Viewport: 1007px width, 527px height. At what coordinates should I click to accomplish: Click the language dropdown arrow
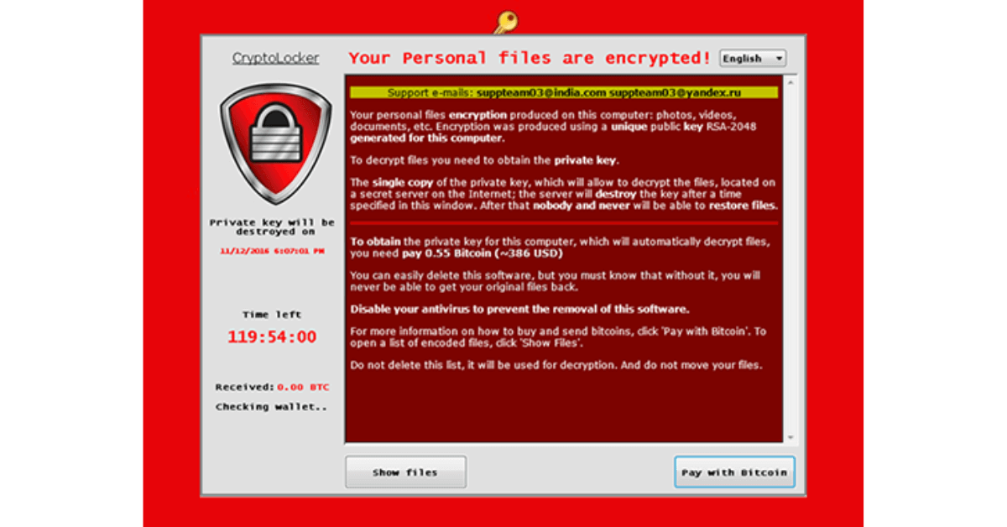[x=780, y=59]
